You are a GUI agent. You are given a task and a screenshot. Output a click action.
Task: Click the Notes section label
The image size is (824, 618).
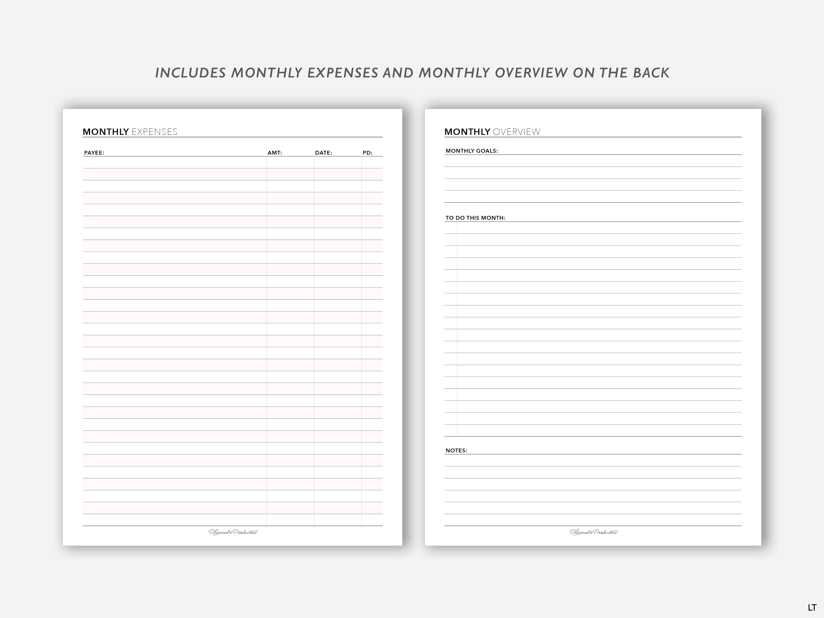coord(456,450)
